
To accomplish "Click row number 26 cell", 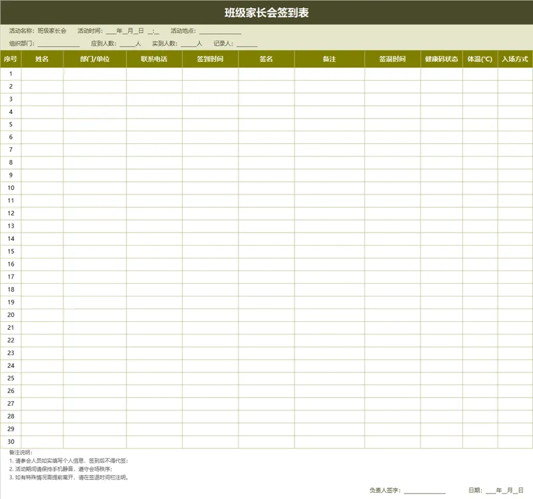I will point(11,391).
